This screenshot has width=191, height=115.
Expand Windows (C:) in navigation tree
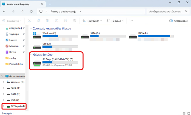[3, 82]
